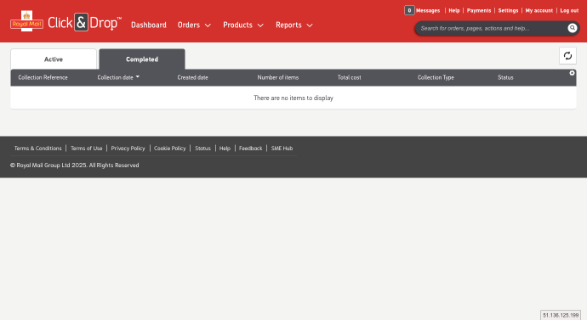This screenshot has height=320, width=587.
Task: Open Settings in the top bar
Action: tap(508, 10)
